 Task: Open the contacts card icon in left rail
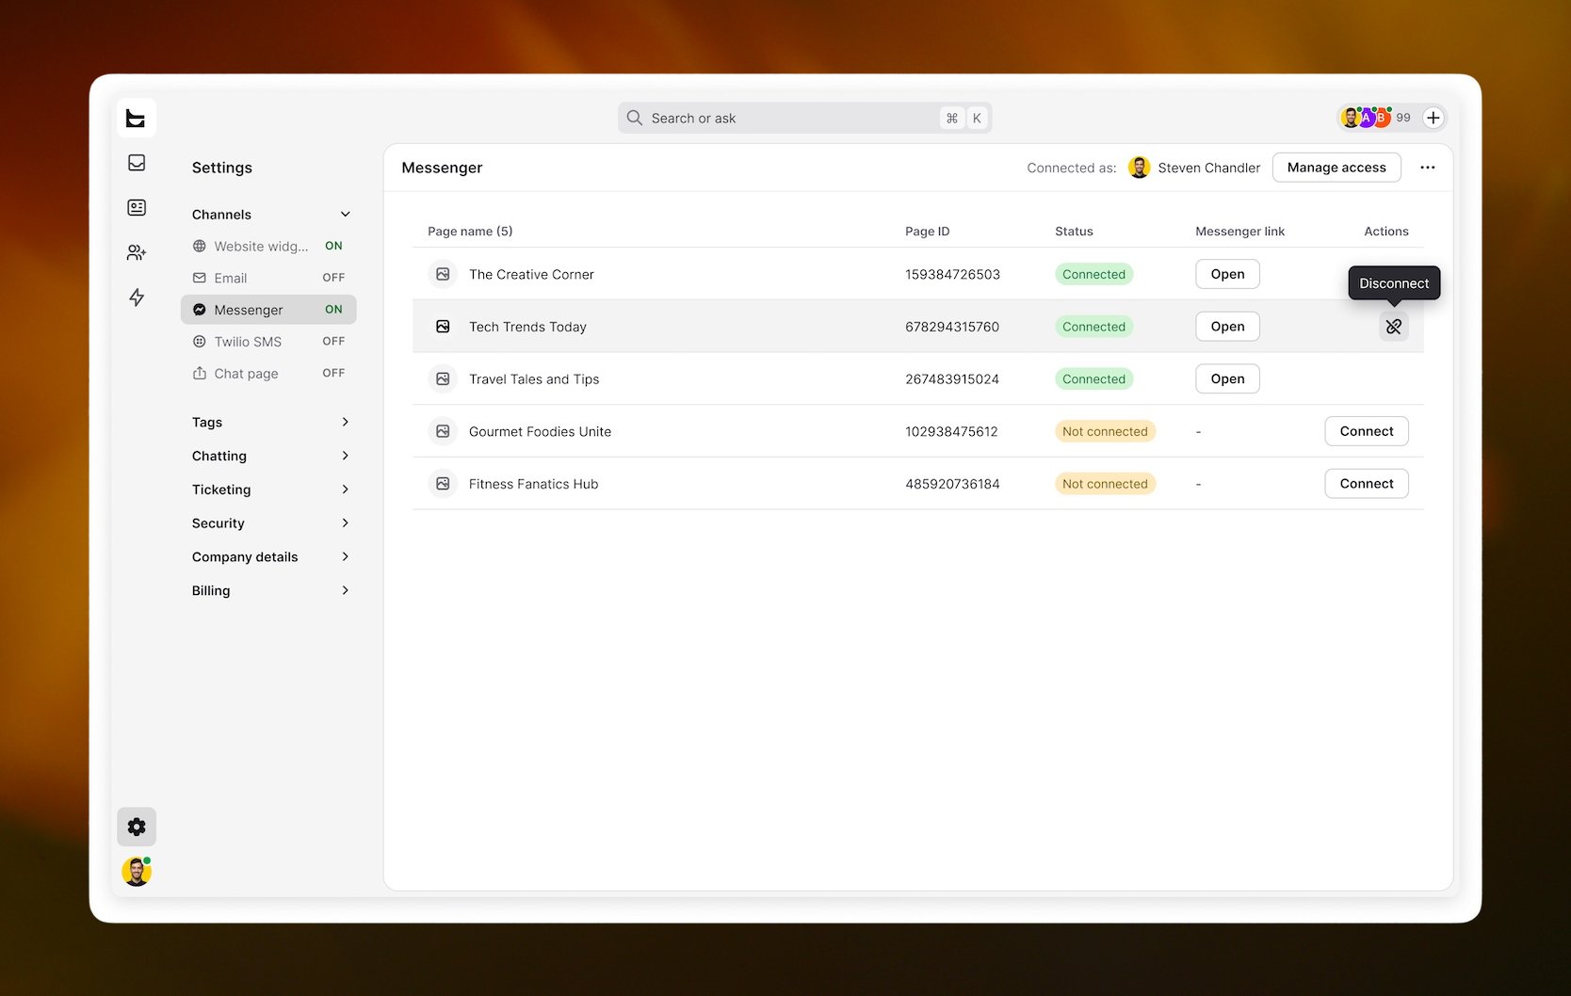point(137,207)
